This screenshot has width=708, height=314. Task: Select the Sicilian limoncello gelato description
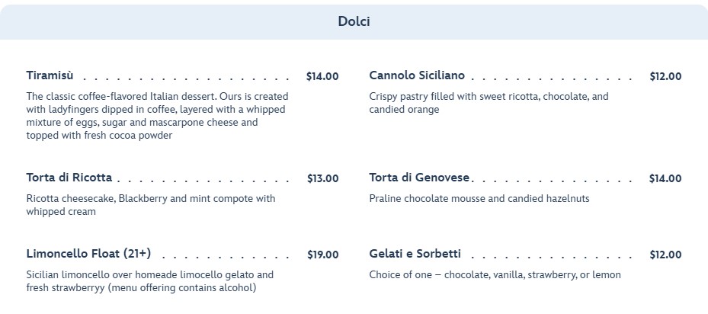(149, 281)
